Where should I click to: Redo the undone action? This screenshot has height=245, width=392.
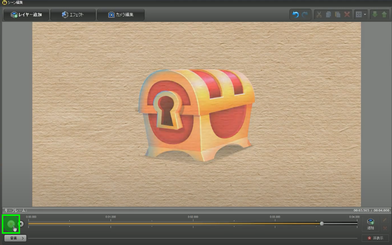point(305,15)
